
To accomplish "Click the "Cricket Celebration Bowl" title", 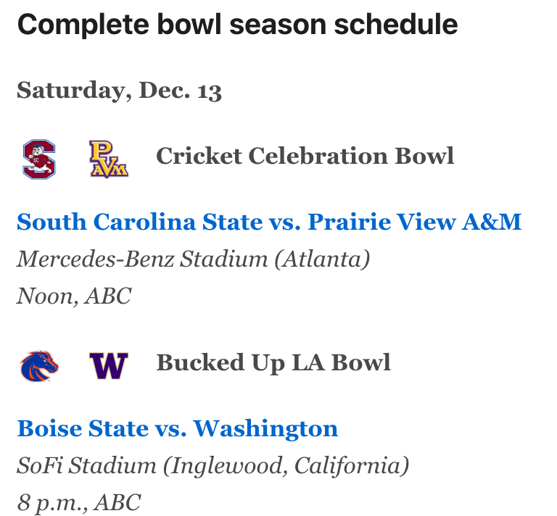I will [305, 156].
